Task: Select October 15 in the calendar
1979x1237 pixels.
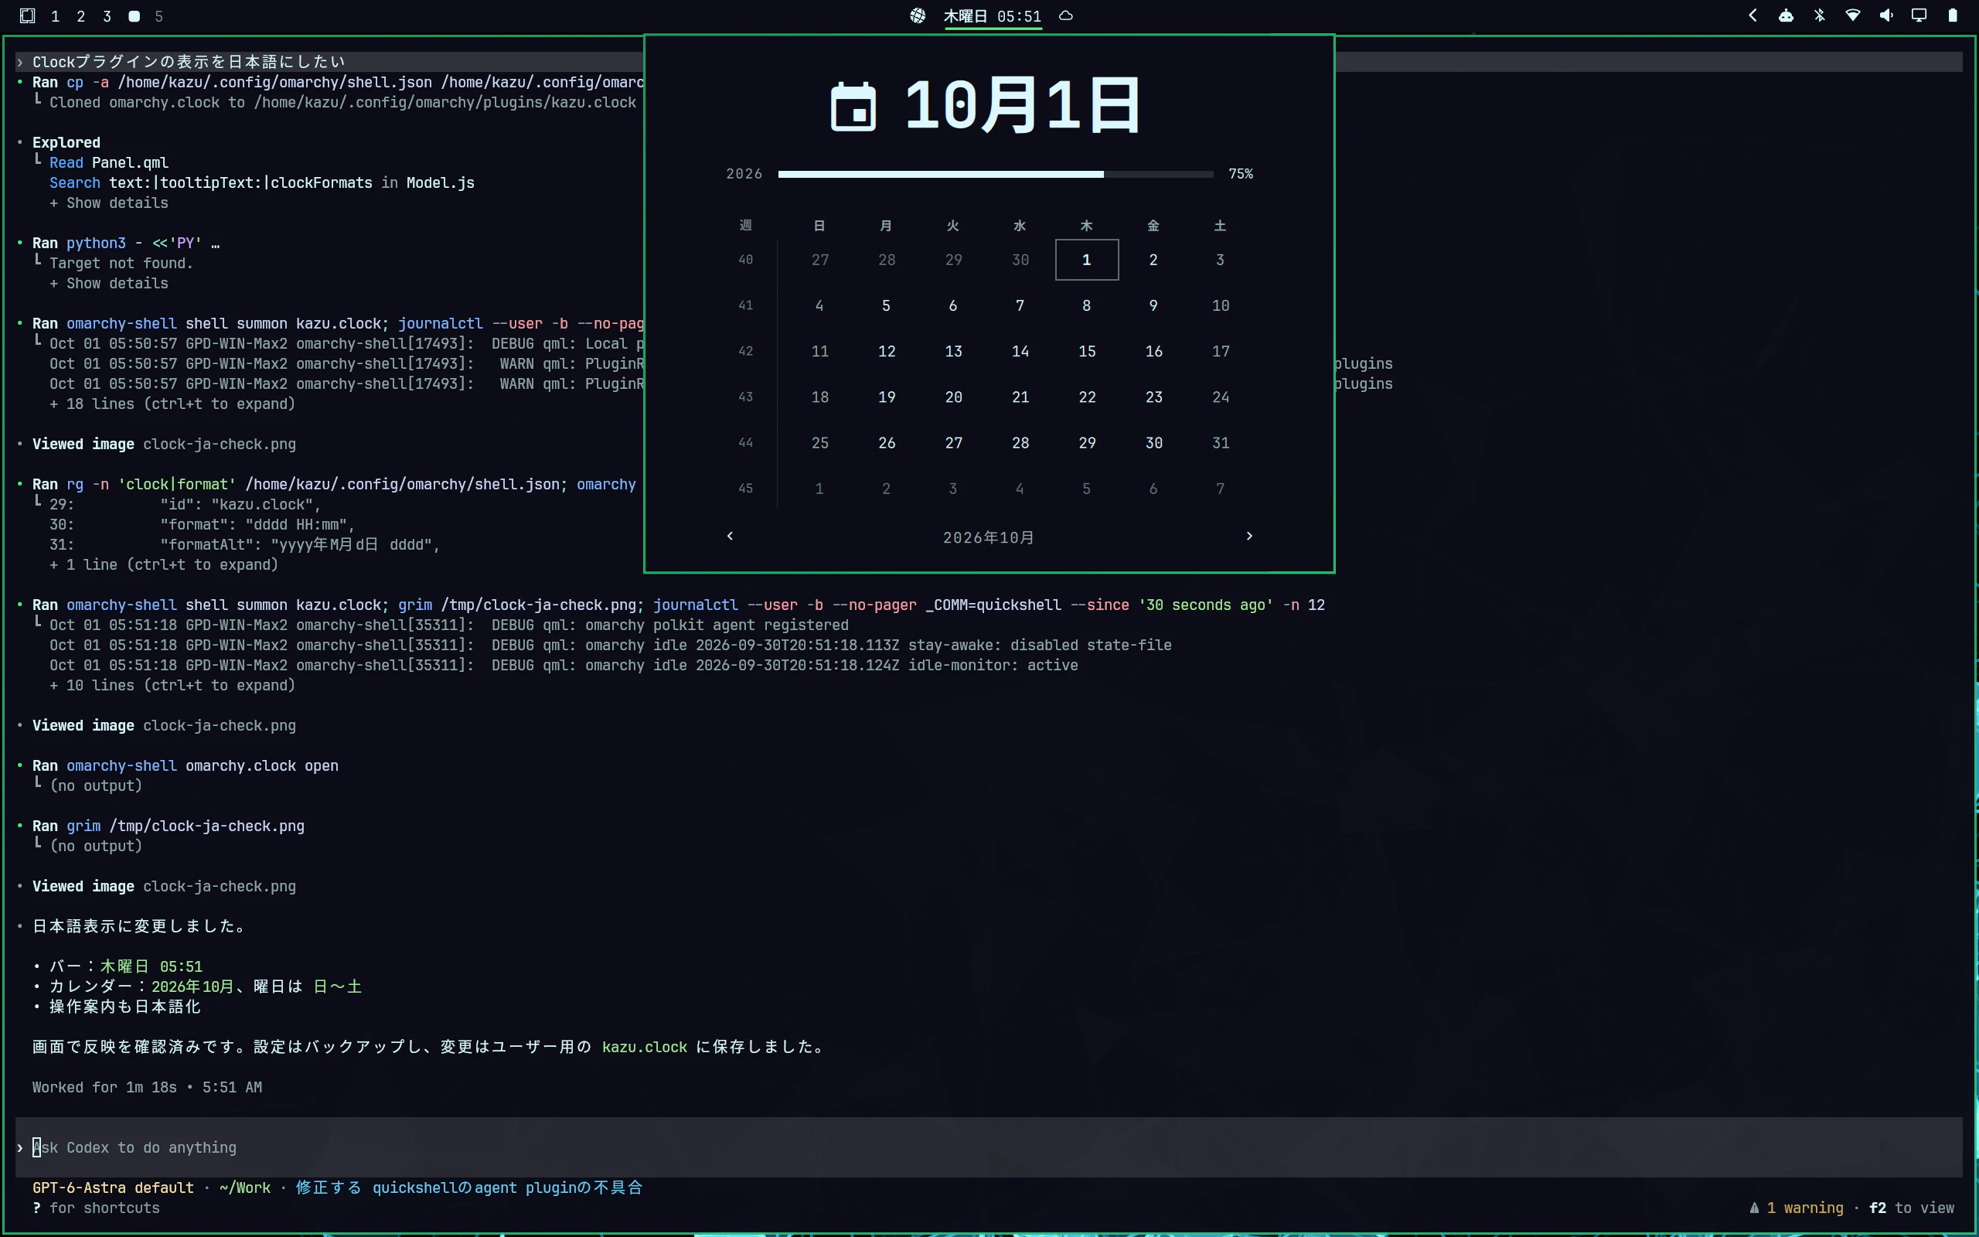Action: click(x=1087, y=351)
